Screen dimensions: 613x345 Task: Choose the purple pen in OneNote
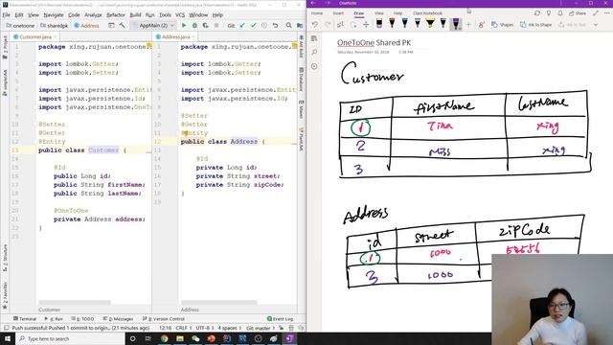point(456,24)
